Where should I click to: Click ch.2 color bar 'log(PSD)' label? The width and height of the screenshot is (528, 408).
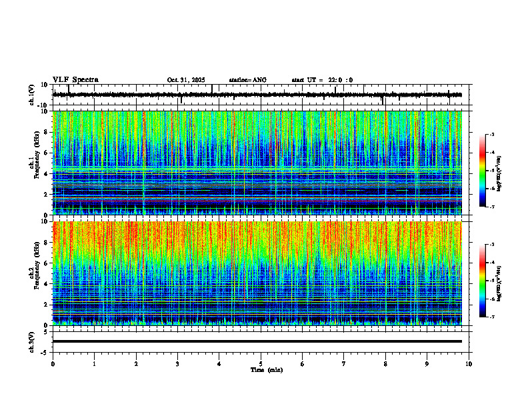(499, 283)
